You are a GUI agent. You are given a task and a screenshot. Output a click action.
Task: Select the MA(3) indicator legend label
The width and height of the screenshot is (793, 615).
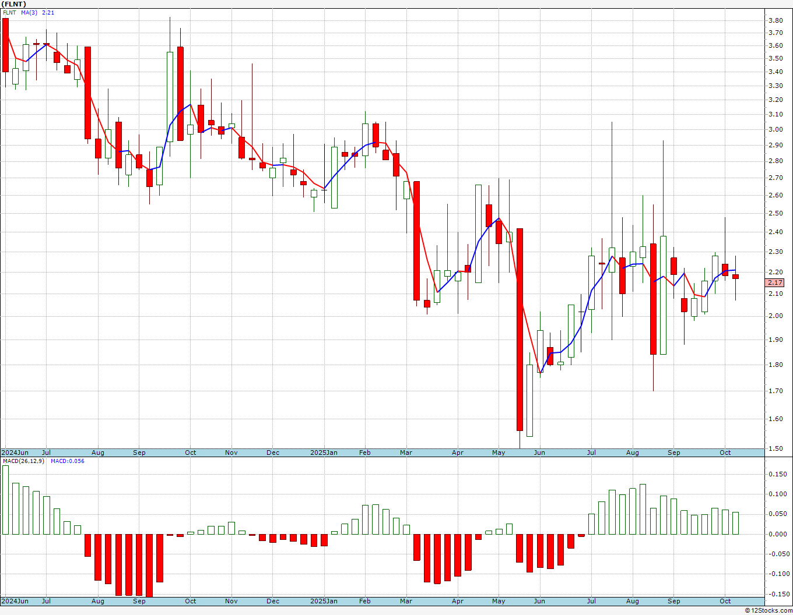click(x=29, y=12)
